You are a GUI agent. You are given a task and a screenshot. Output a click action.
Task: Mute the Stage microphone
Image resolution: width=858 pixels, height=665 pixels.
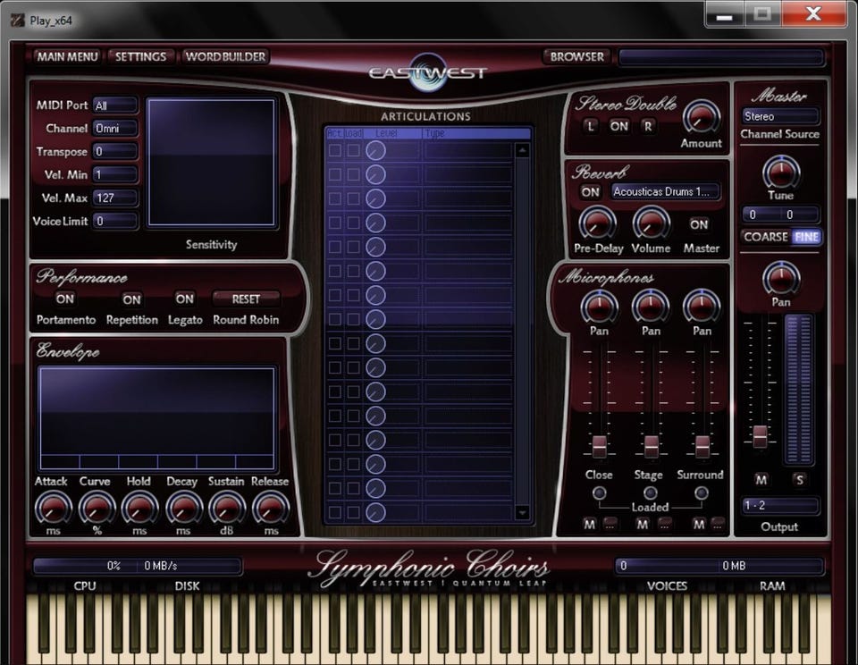pyautogui.click(x=643, y=525)
